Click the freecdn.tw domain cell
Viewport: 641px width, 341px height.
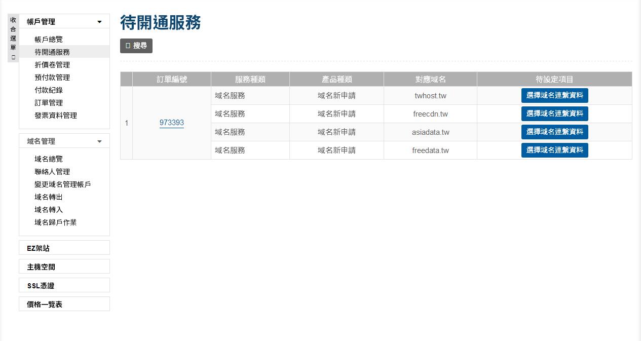click(x=431, y=114)
